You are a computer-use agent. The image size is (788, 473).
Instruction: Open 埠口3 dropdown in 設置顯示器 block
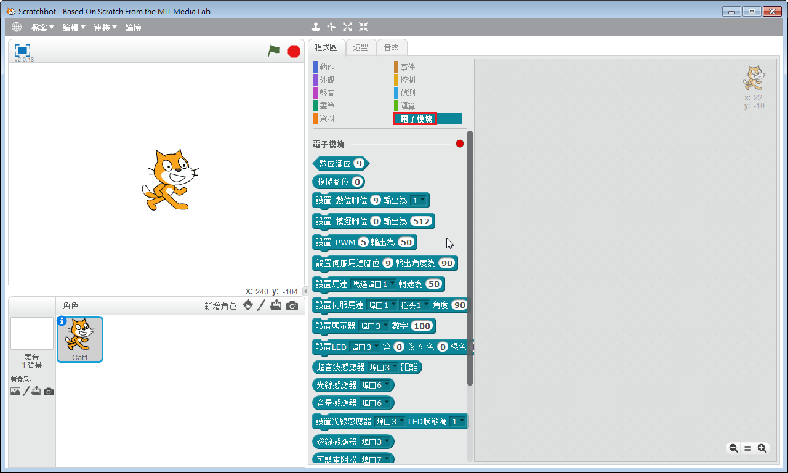point(374,326)
